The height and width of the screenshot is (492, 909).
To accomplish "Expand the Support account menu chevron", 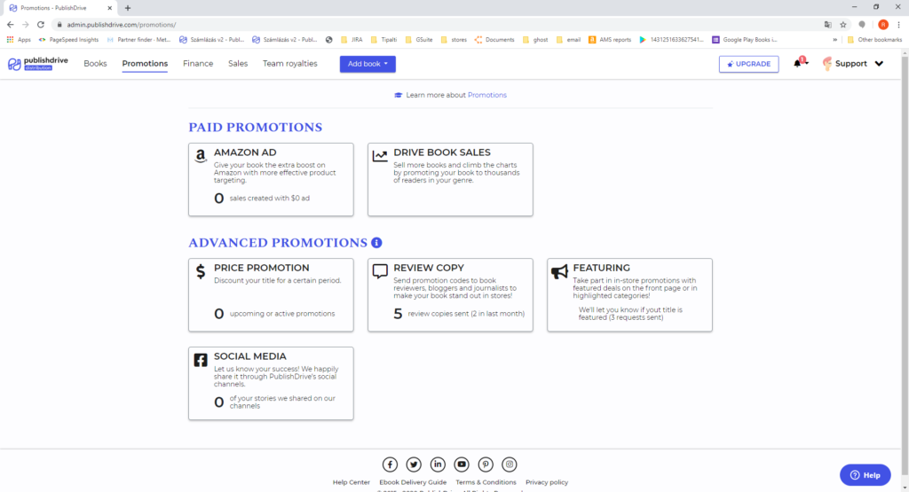I will (879, 64).
